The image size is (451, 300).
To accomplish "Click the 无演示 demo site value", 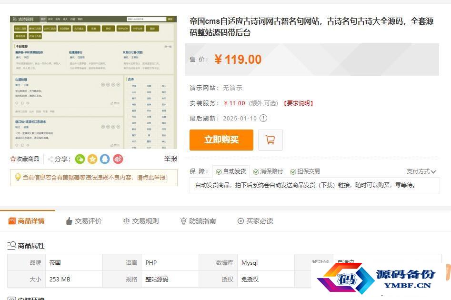I will (232, 88).
